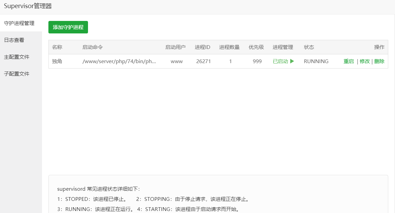Click 修改 for the 独角 process
The height and width of the screenshot is (213, 395).
tap(365, 61)
